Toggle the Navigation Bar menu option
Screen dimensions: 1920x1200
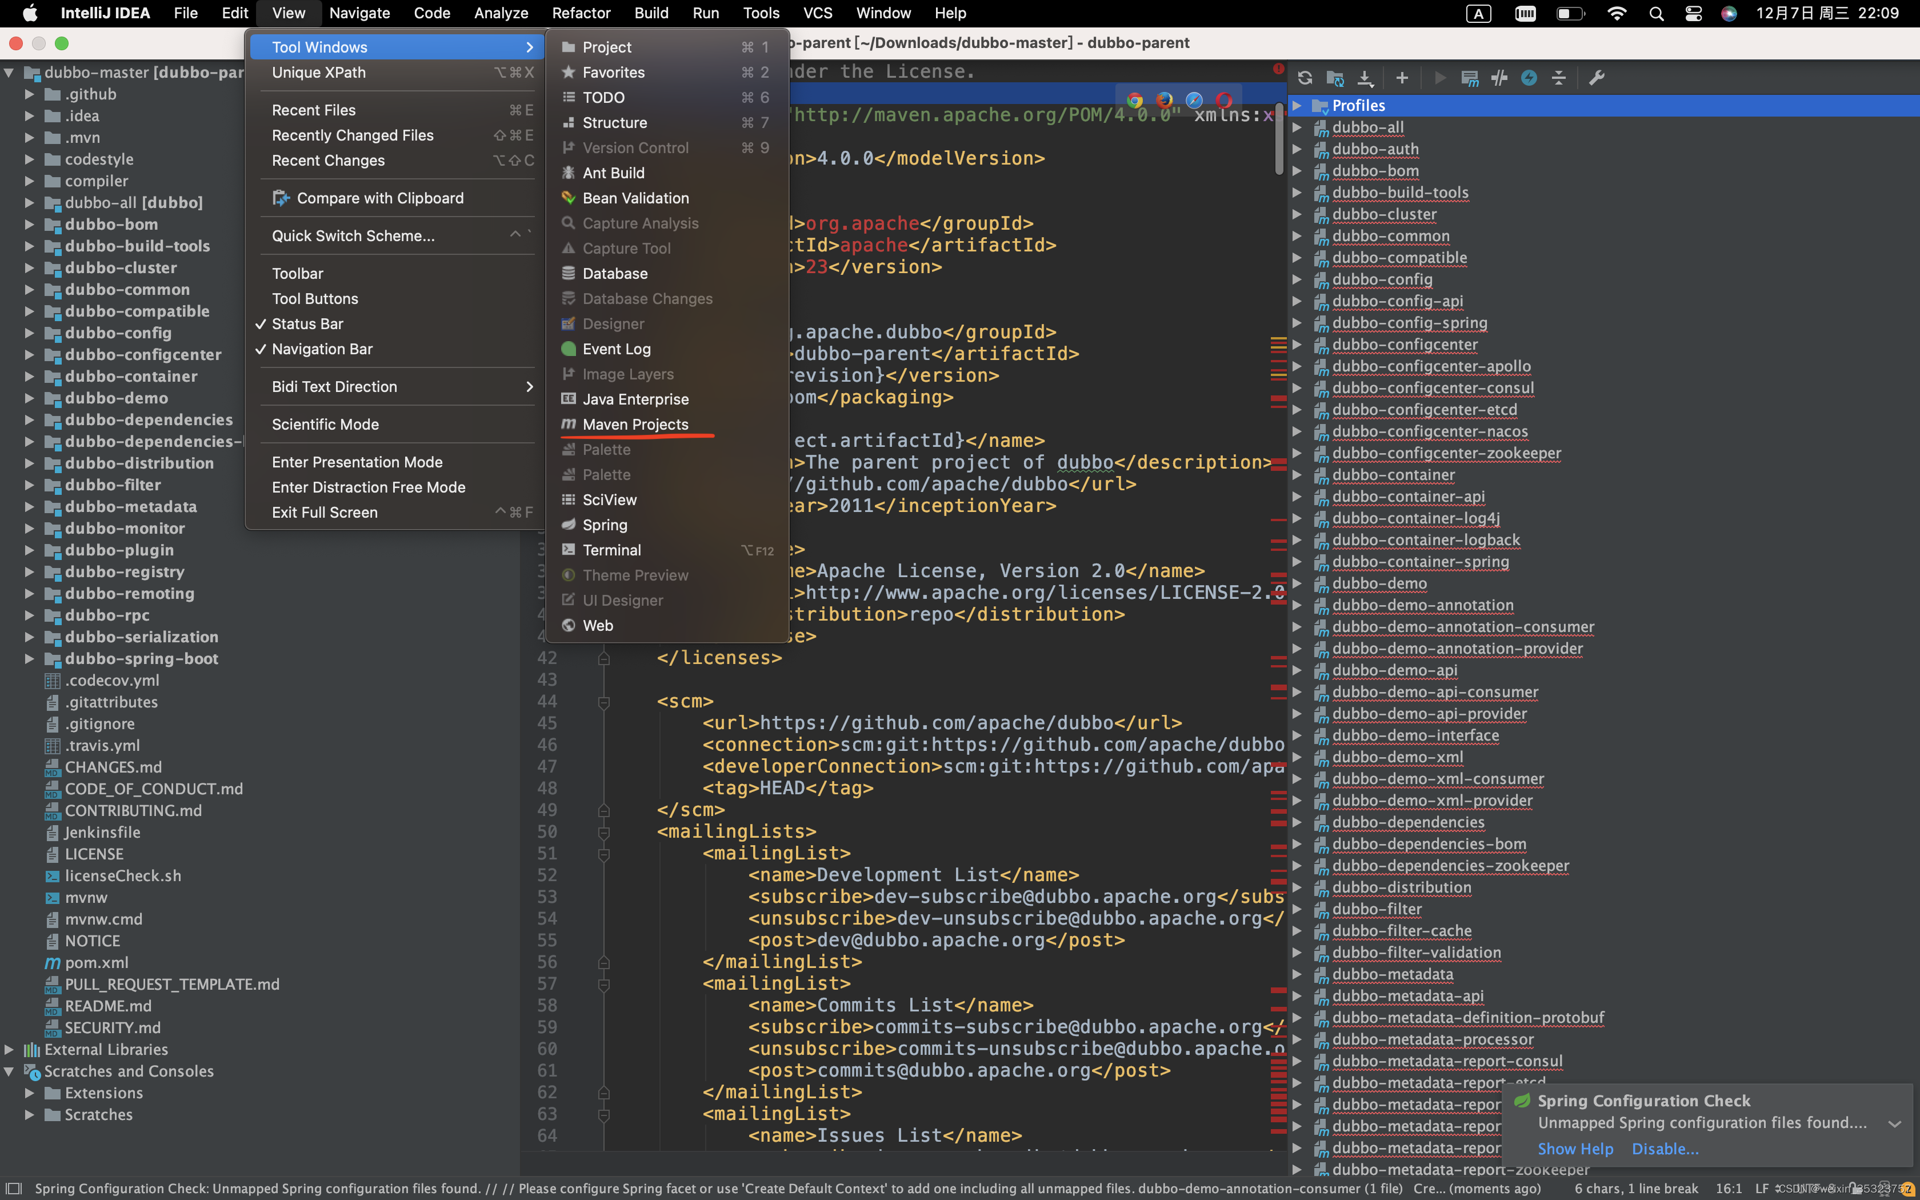coord(322,349)
